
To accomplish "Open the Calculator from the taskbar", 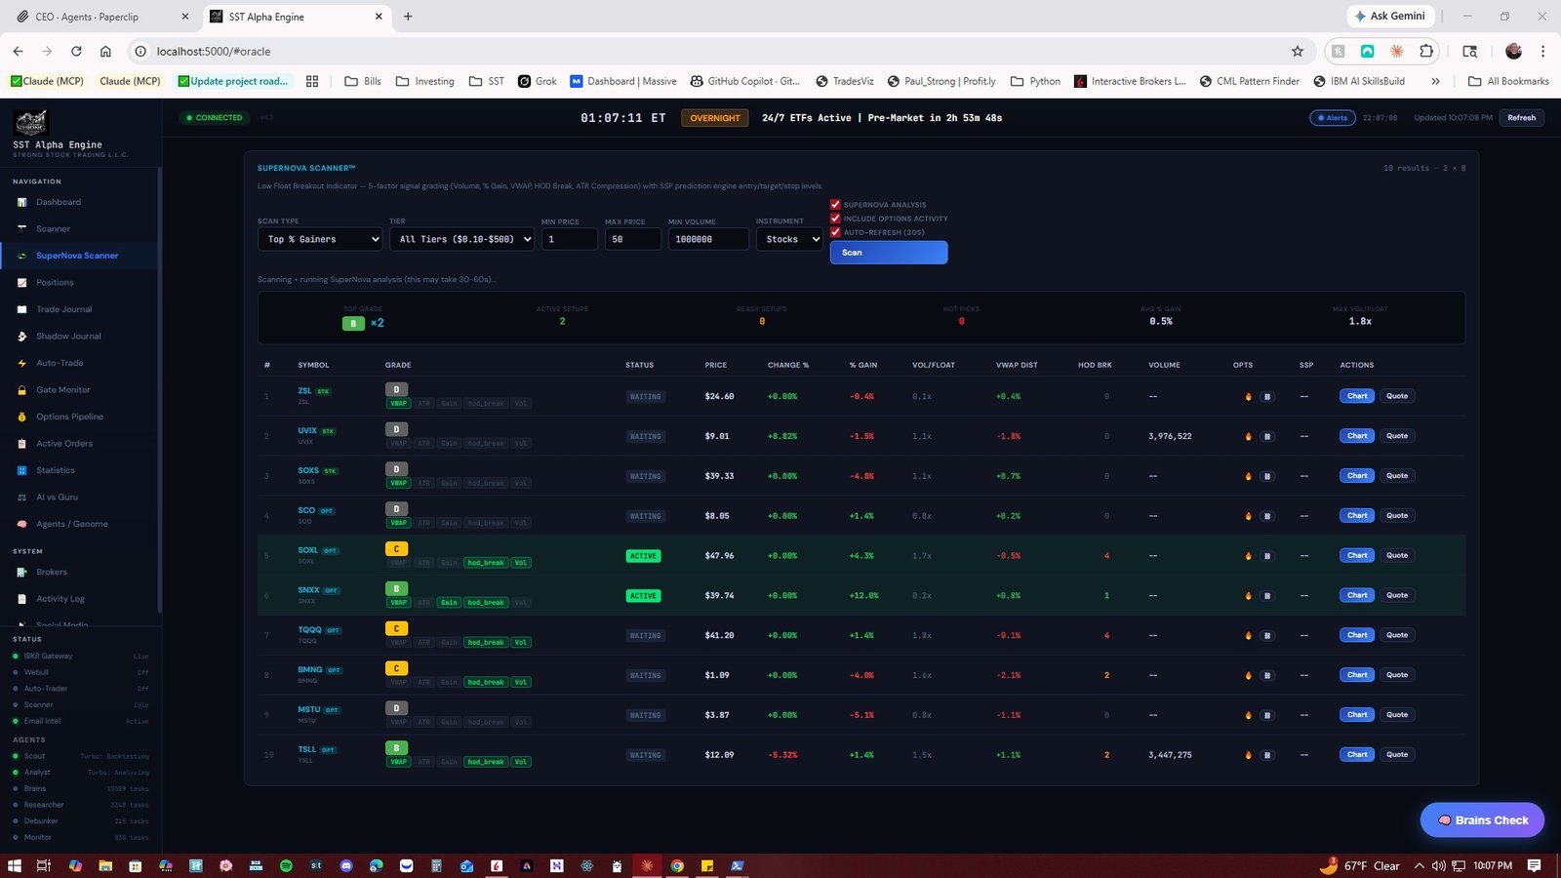I will coord(436,865).
